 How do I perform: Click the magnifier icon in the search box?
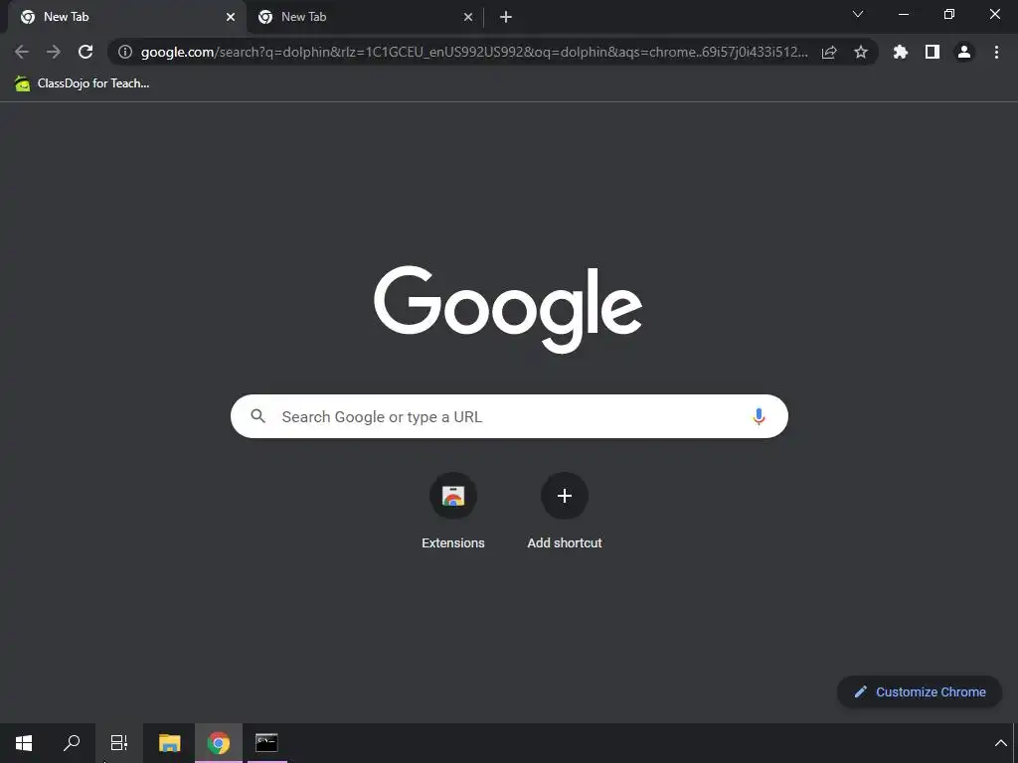[257, 416]
